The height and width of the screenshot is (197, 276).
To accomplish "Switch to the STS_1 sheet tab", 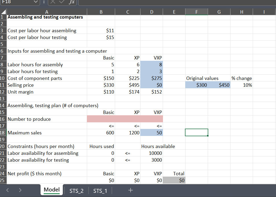I will tap(100, 191).
